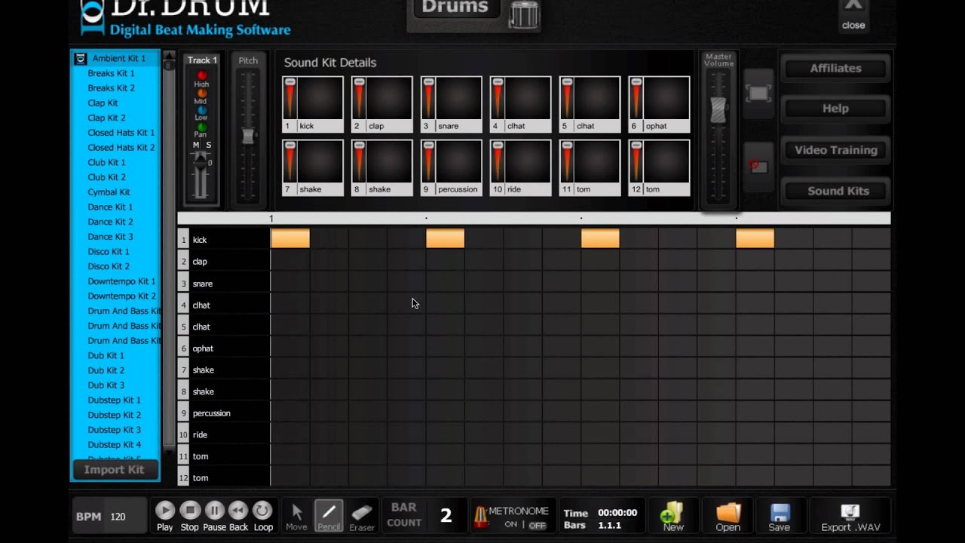This screenshot has height=543, width=965.
Task: Click the Pan knob
Action: click(x=201, y=127)
